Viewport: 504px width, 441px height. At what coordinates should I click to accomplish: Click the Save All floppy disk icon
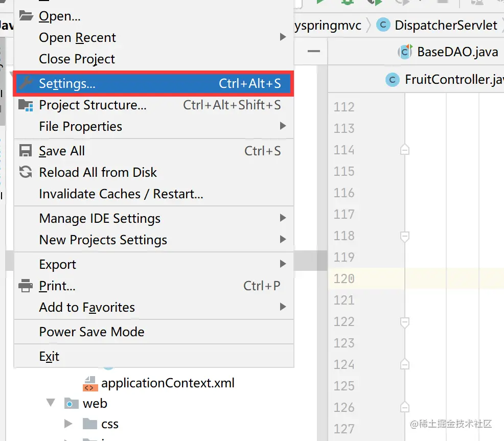pos(26,151)
